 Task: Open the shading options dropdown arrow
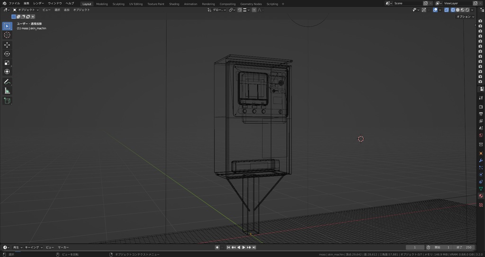472,10
